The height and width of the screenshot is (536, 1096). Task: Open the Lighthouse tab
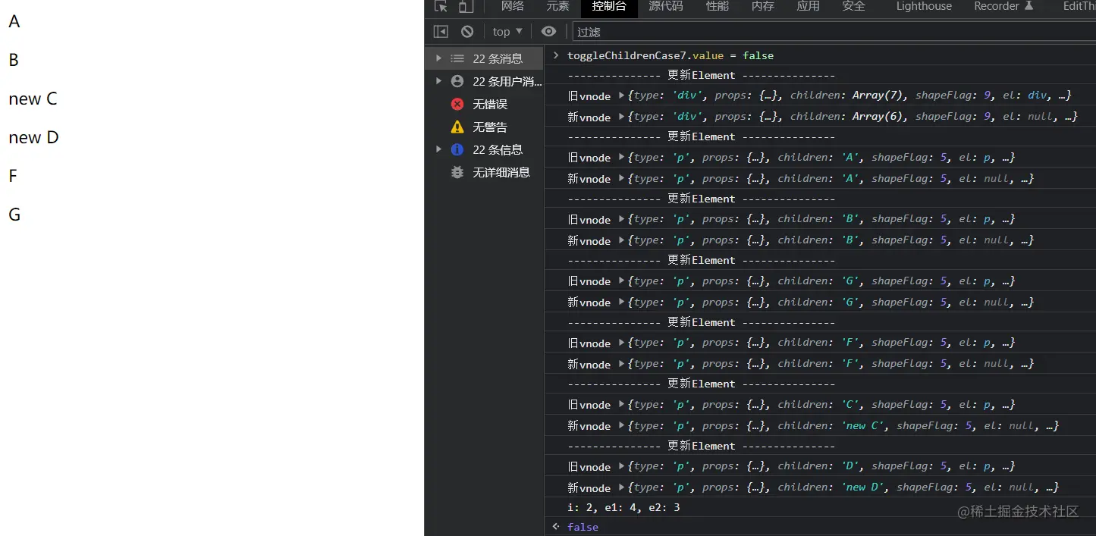point(924,6)
